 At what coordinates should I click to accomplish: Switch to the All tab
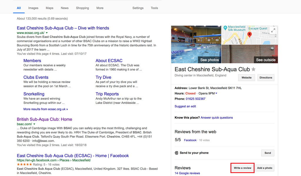pos(19,8)
